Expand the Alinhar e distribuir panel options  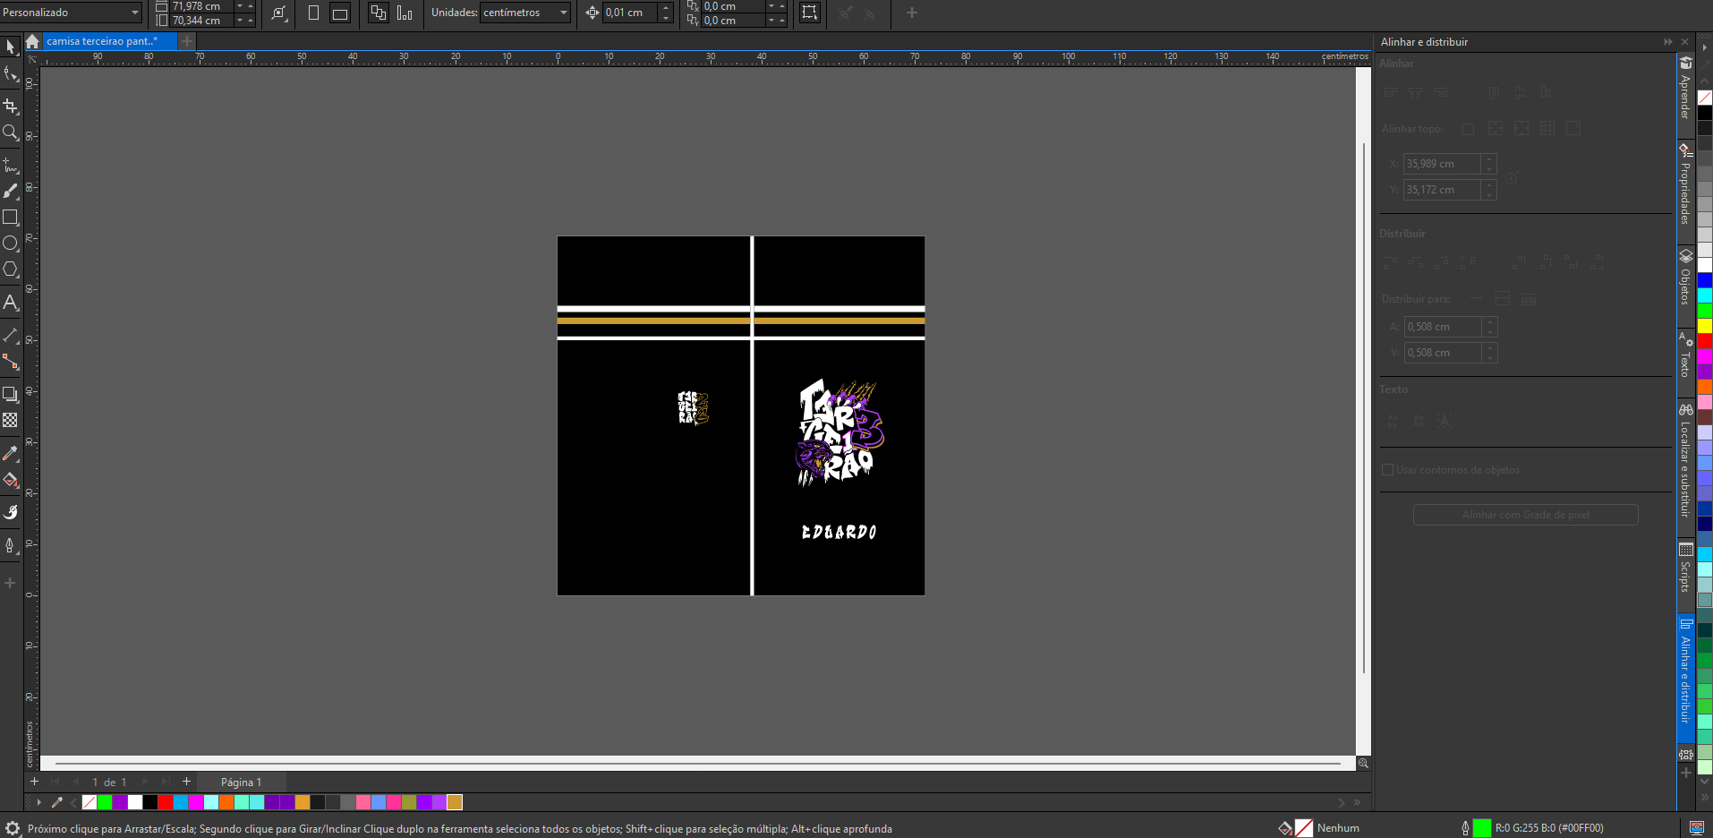1667,42
